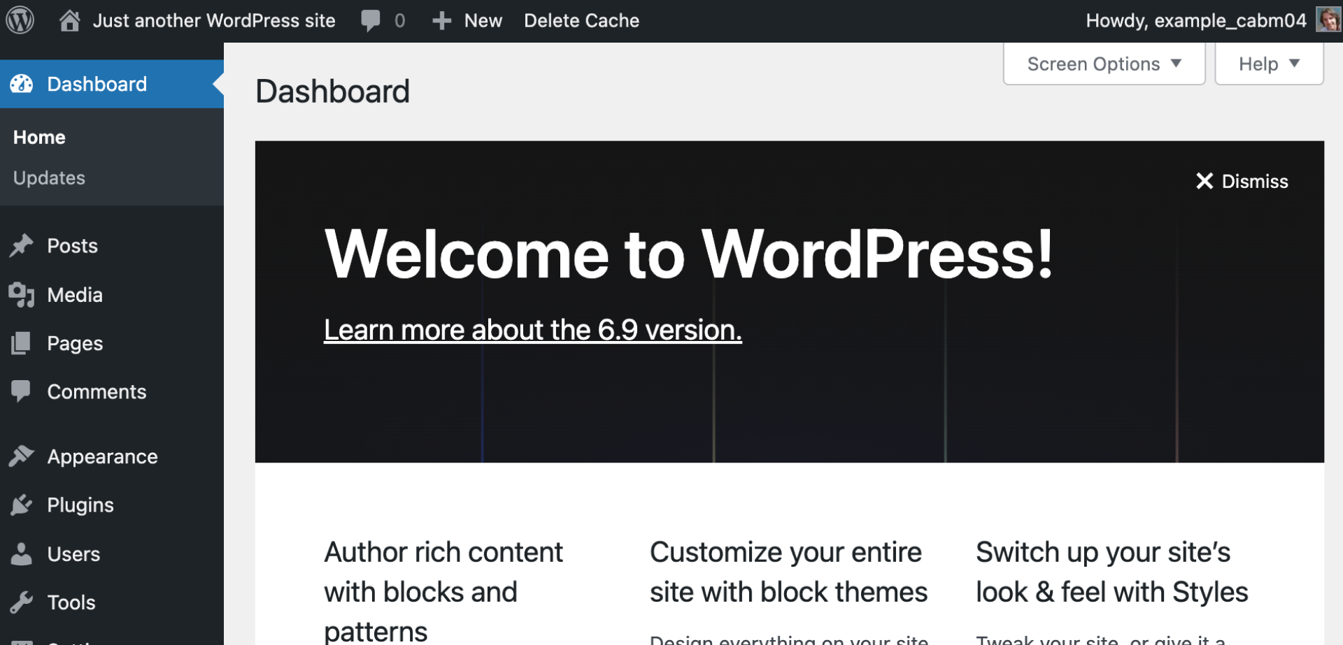
Task: Select the Comments menu item
Action: [97, 391]
